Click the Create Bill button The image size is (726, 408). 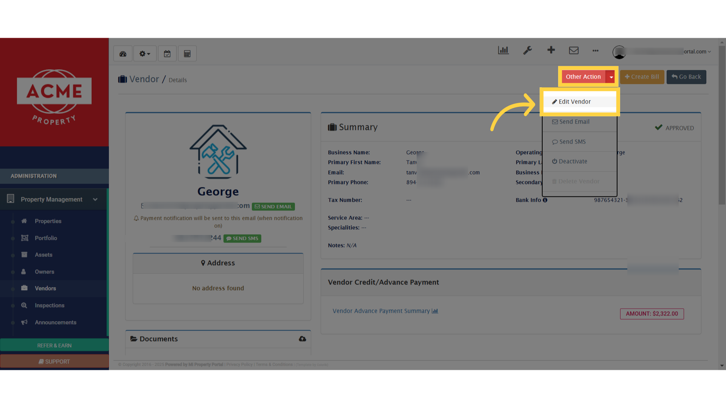coord(642,77)
